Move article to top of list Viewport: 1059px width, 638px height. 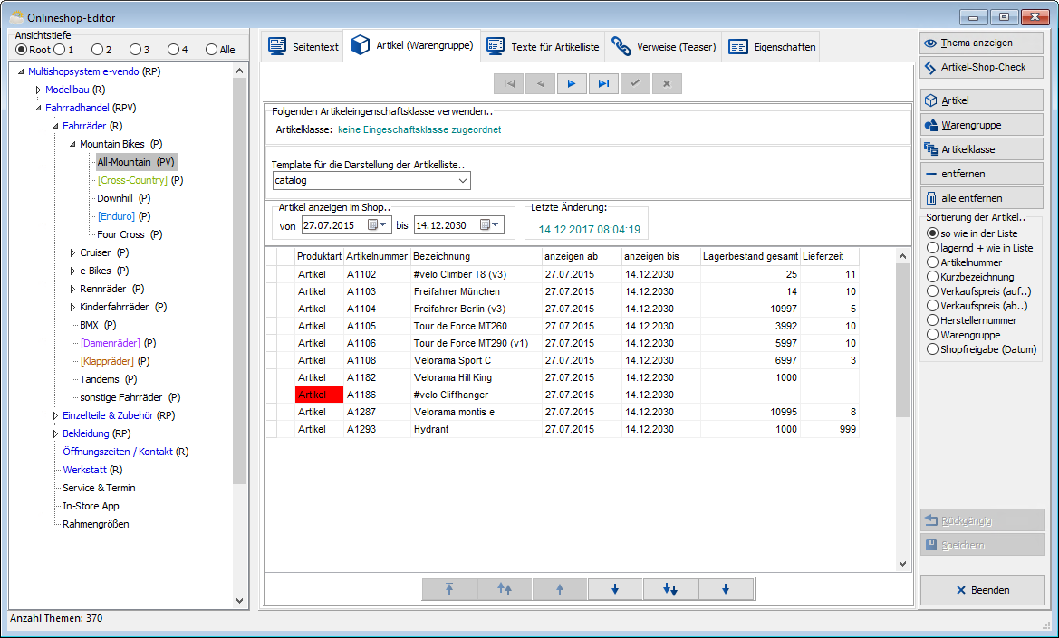(449, 589)
